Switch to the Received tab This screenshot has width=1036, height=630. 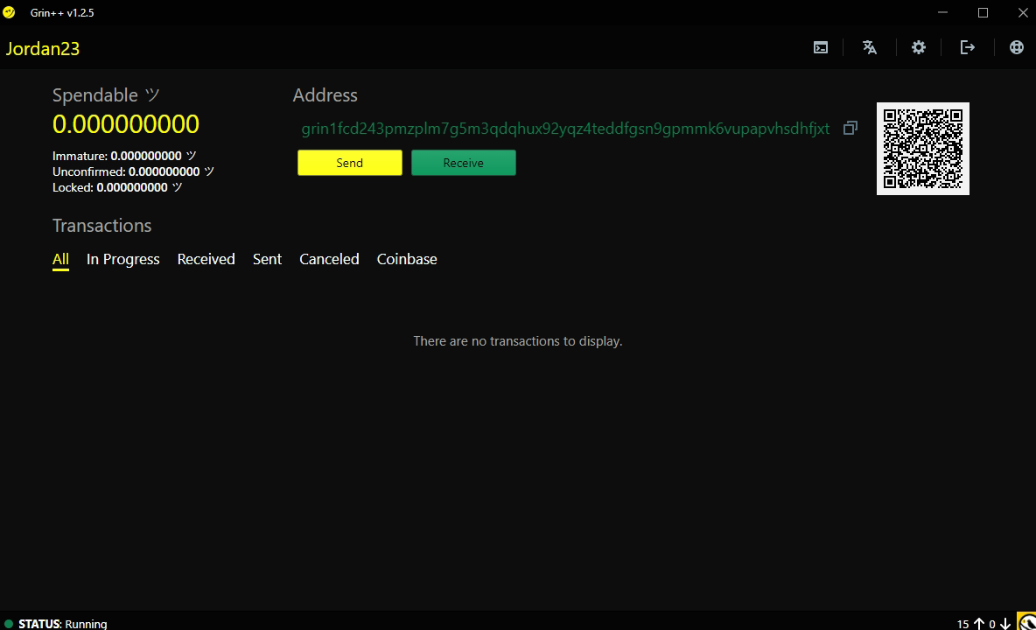206,260
